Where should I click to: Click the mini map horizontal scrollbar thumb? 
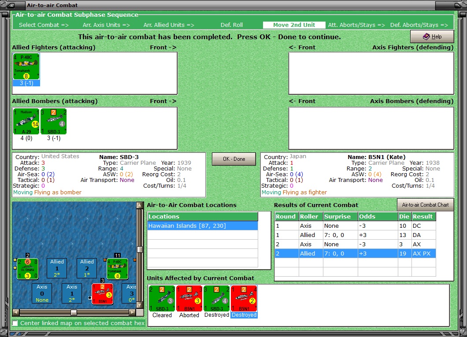[x=74, y=312]
